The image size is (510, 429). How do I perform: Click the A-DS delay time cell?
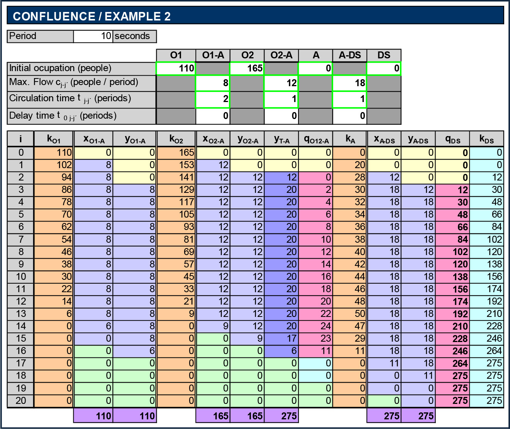click(x=349, y=116)
